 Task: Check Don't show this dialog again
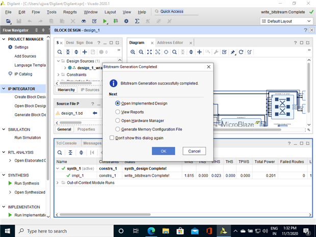click(112, 138)
